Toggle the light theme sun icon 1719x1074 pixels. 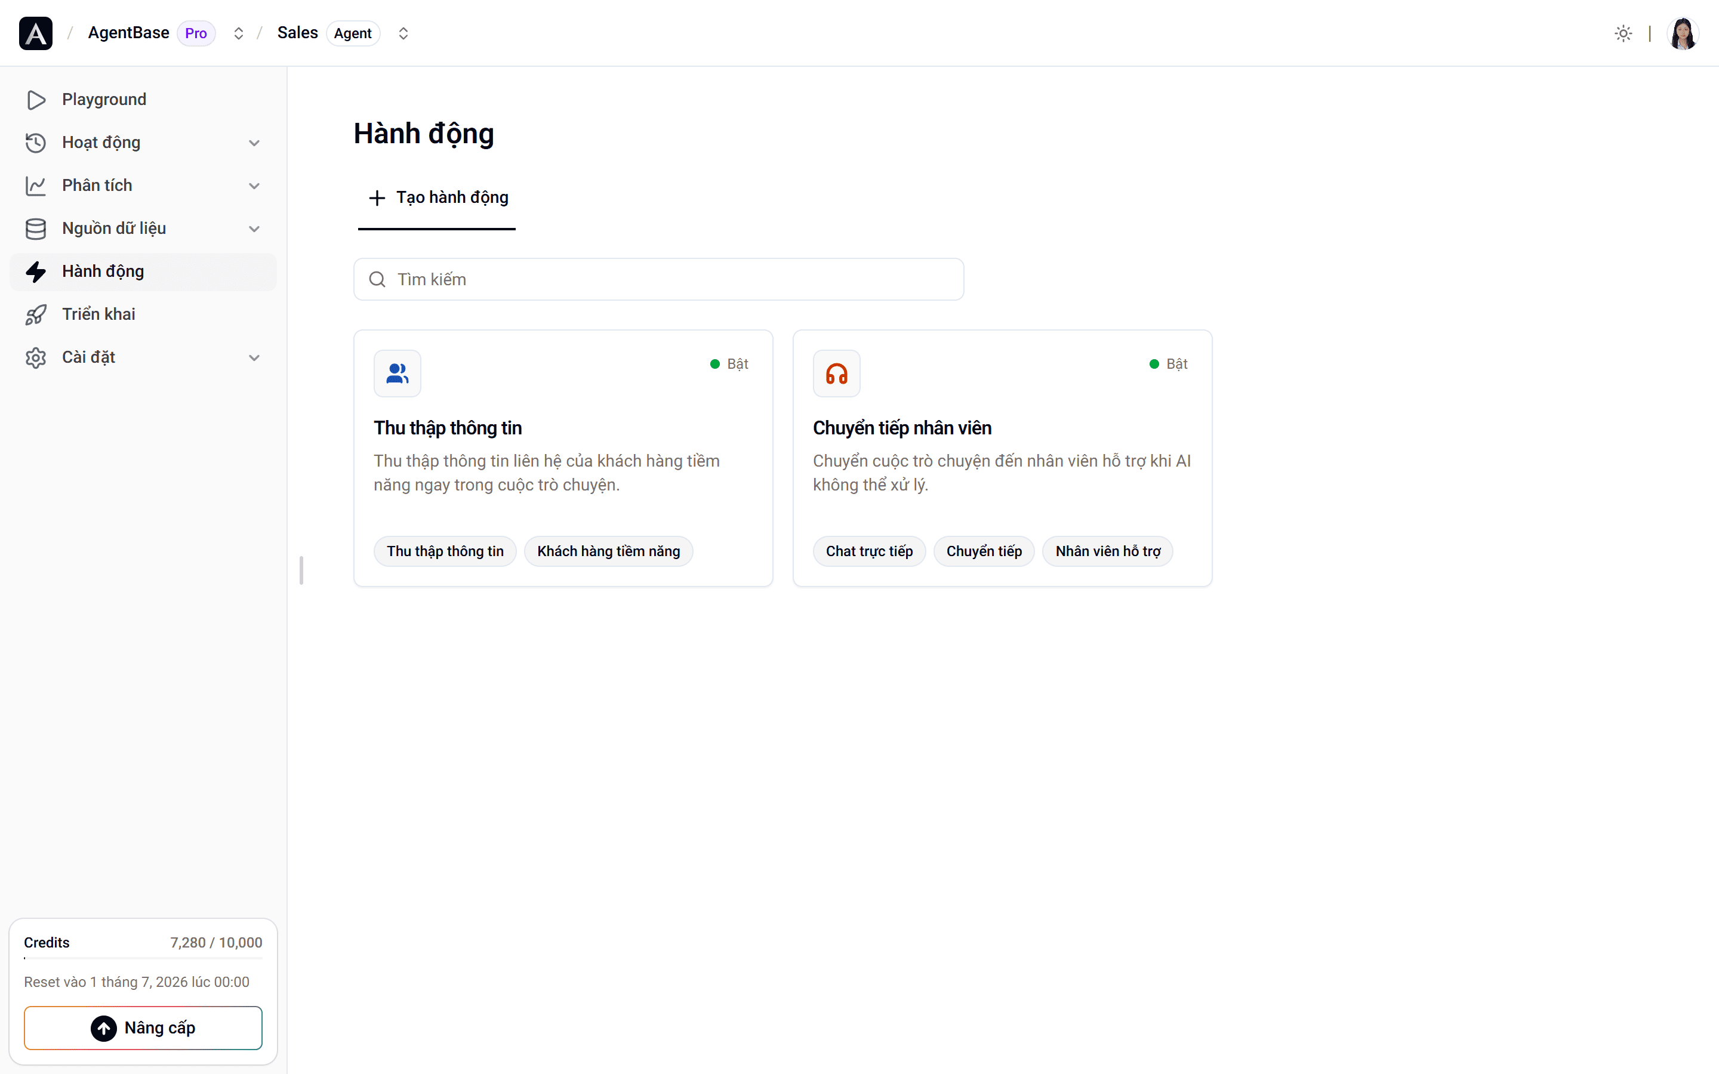point(1623,33)
